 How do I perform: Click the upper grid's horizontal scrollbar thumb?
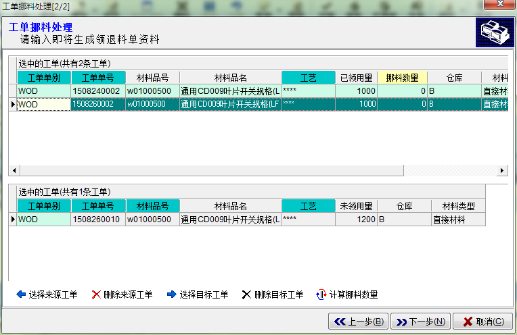[x=212, y=170]
